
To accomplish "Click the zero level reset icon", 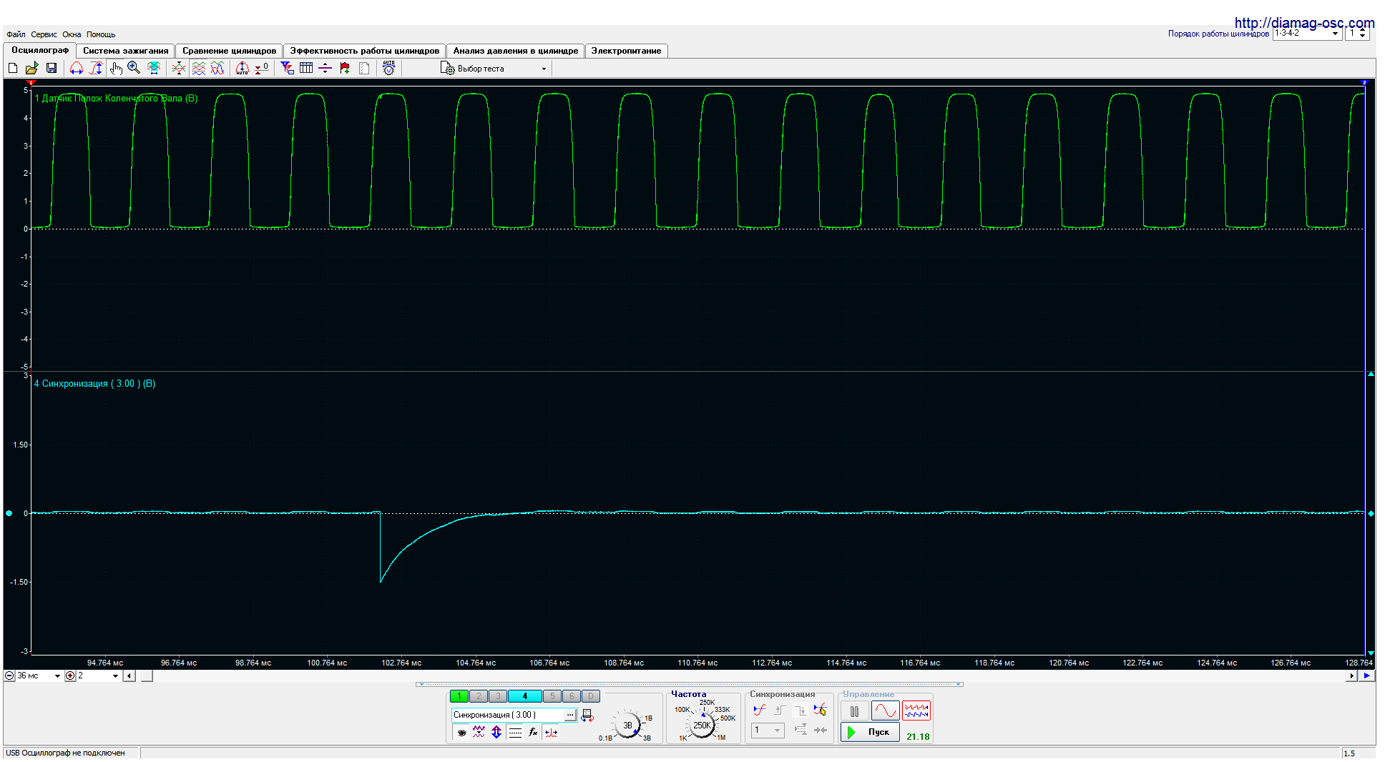I will pyautogui.click(x=262, y=68).
